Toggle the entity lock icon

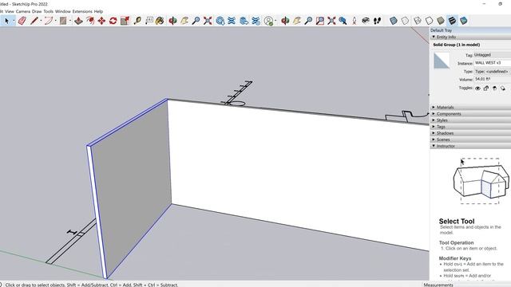click(x=486, y=88)
